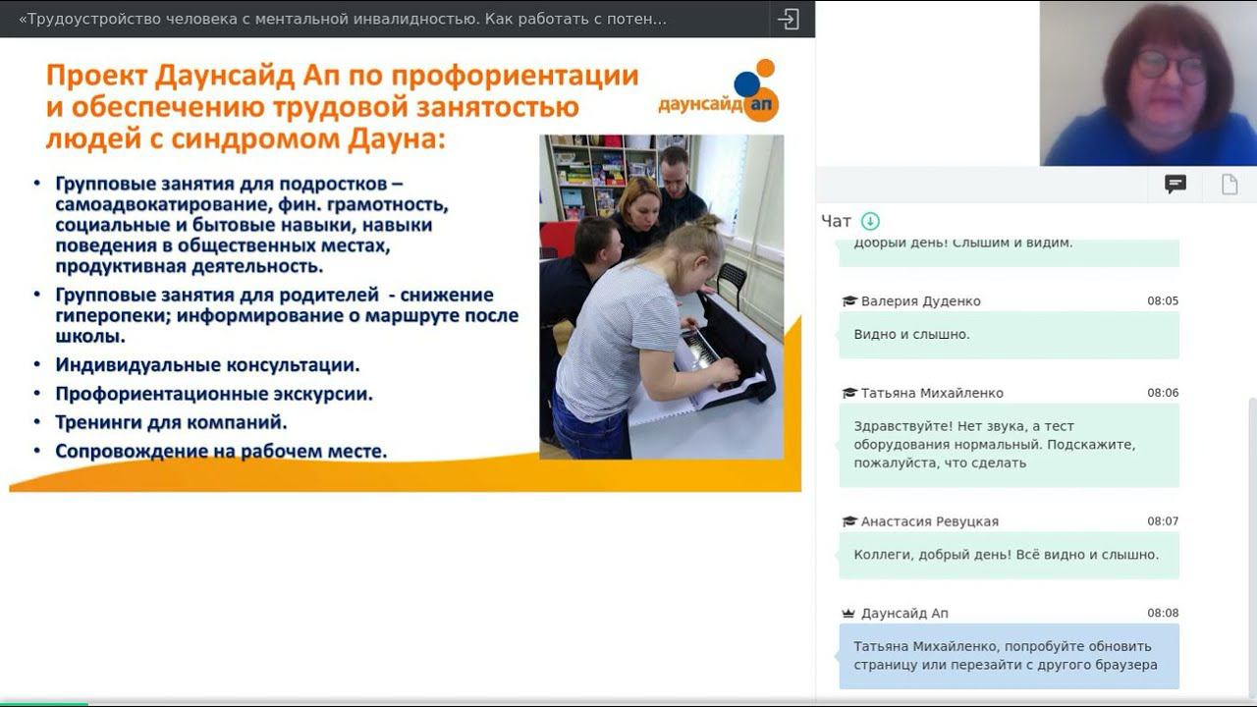1257x707 pixels.
Task: Click the scroll-down arrow next to Чат
Action: pos(870,221)
